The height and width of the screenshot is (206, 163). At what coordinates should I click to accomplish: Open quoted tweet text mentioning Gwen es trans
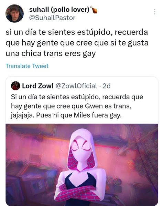click(x=77, y=106)
